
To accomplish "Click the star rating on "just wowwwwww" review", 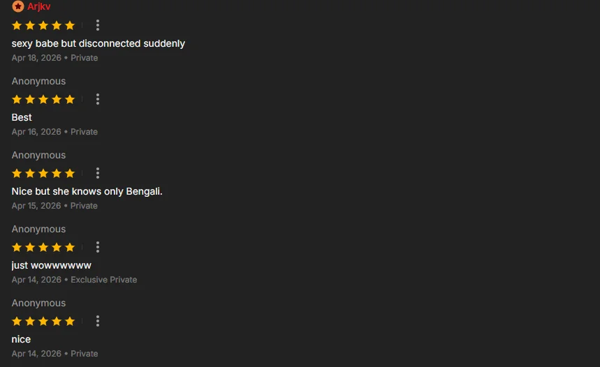I will pos(43,247).
